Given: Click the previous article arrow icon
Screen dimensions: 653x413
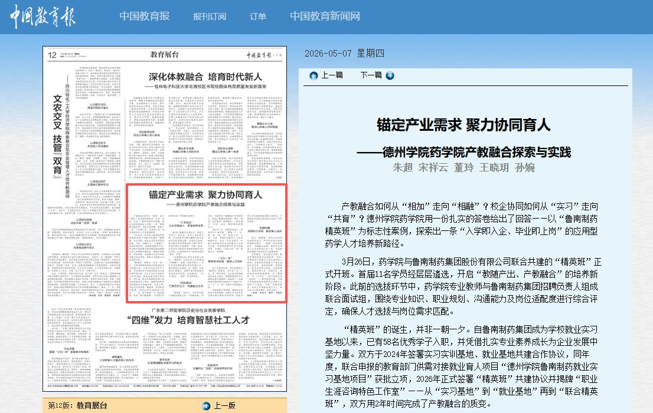Looking at the screenshot, I should pos(314,75).
